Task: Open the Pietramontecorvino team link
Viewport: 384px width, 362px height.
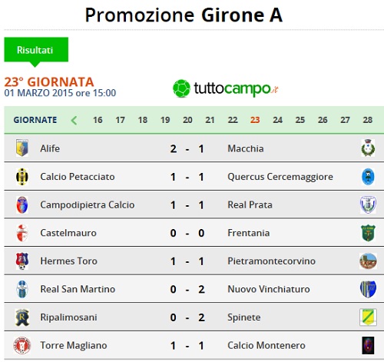Action: coord(271,261)
